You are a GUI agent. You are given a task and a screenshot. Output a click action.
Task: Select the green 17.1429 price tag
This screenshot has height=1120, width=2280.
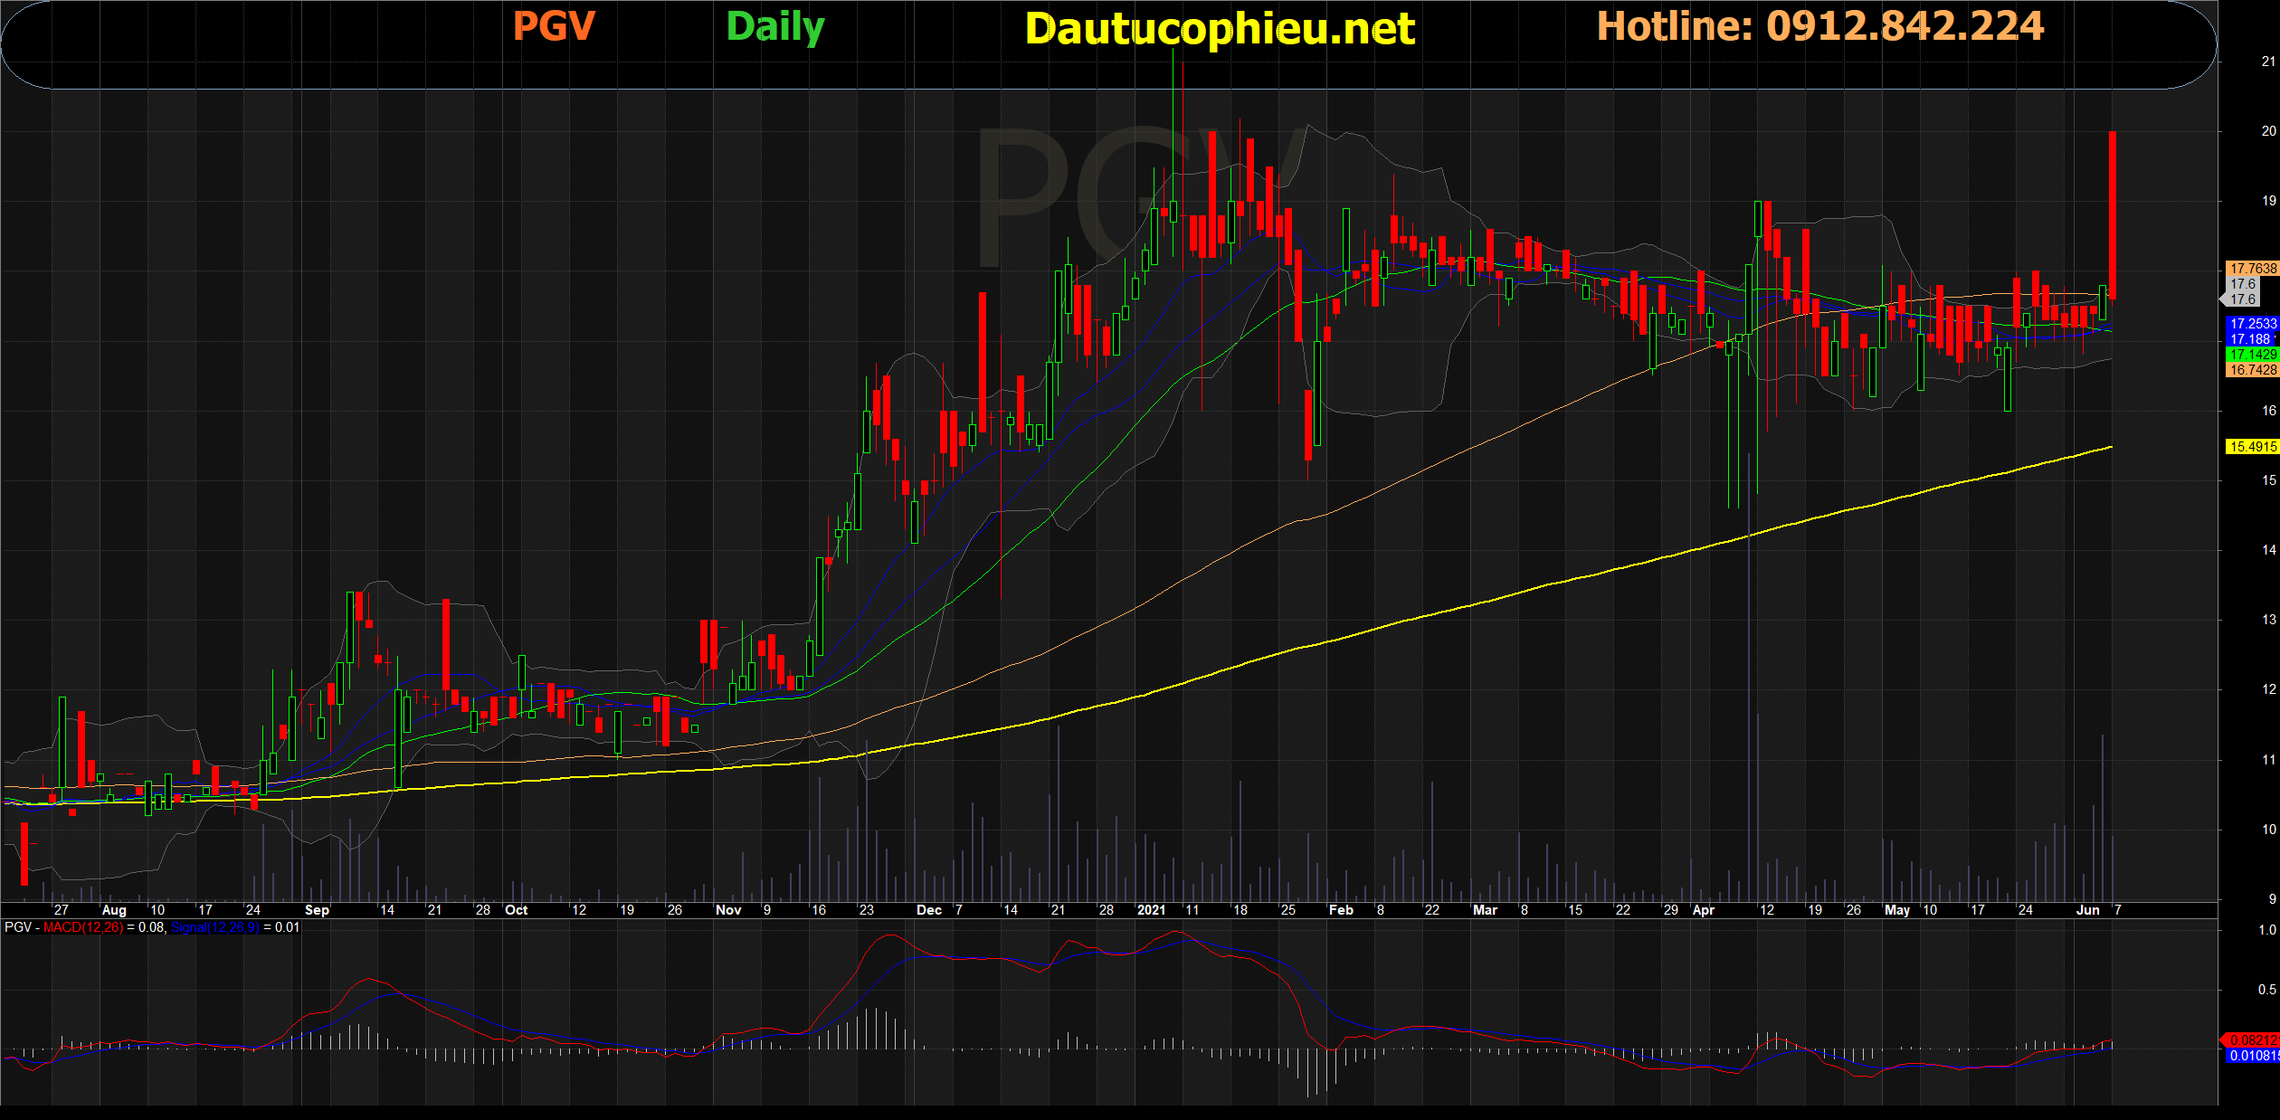click(x=2251, y=355)
